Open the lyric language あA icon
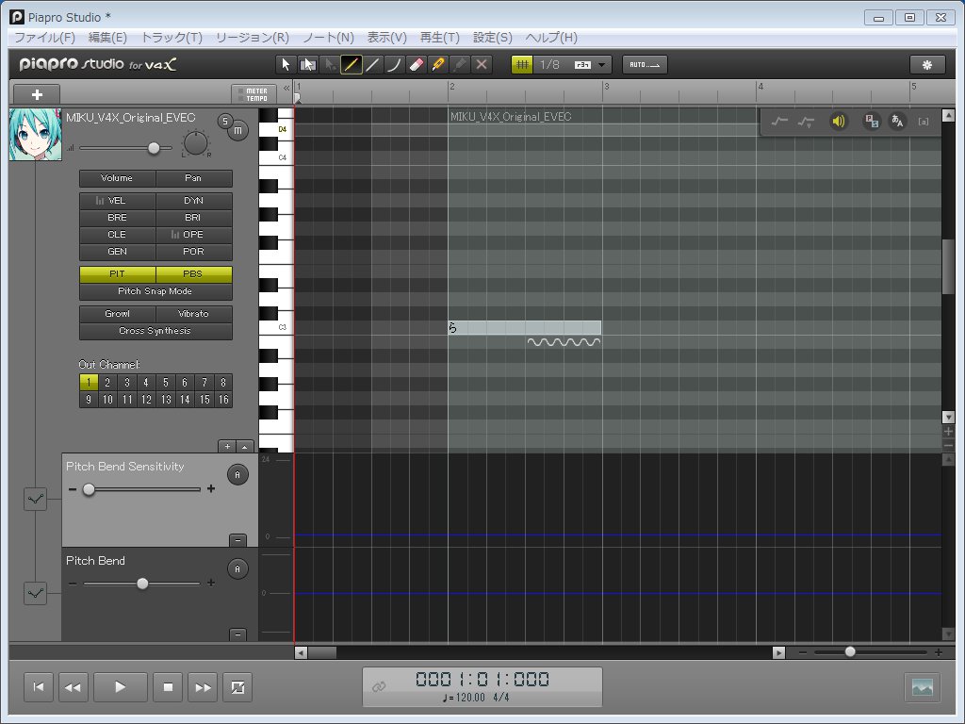Viewport: 965px width, 724px height. tap(897, 122)
